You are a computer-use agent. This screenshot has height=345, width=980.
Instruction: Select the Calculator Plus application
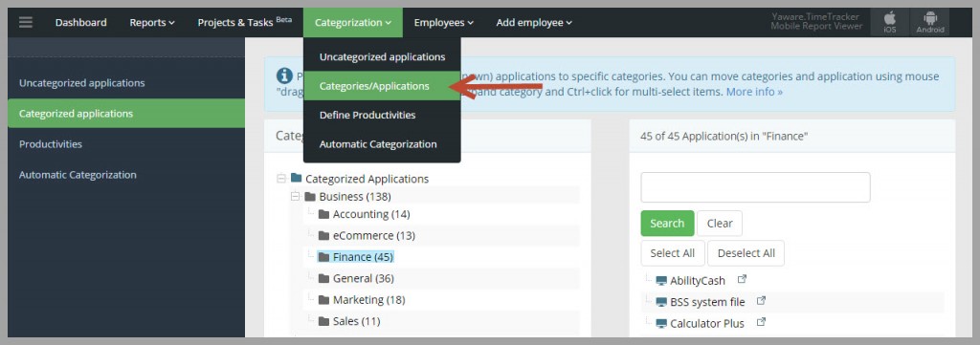tap(707, 324)
